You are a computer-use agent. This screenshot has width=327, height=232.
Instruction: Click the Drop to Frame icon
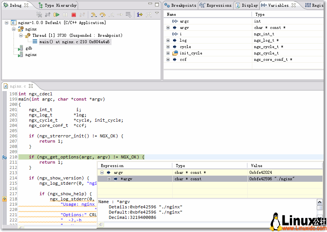click(x=128, y=15)
